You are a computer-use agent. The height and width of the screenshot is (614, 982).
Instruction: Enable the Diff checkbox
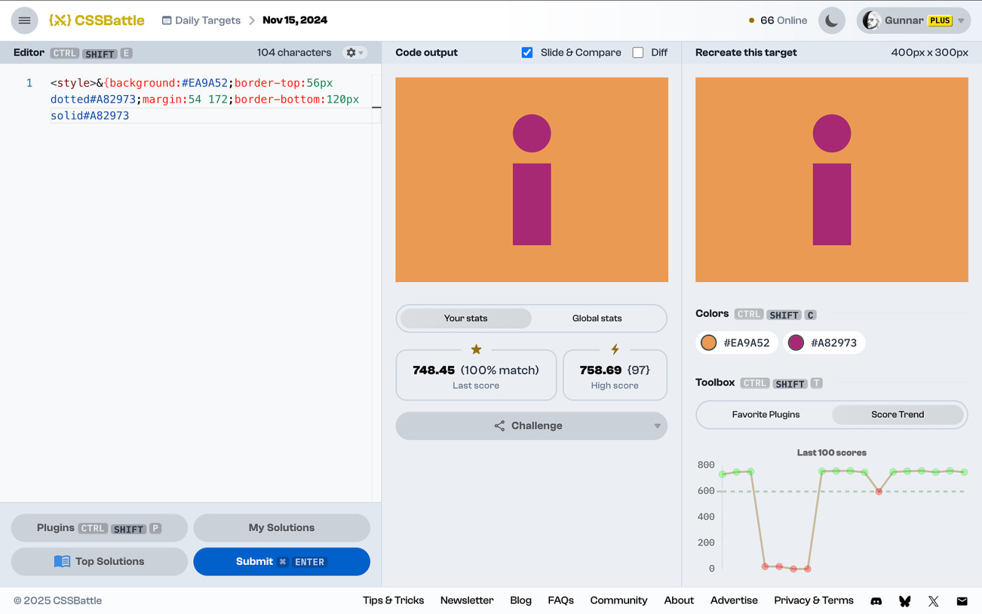(638, 53)
